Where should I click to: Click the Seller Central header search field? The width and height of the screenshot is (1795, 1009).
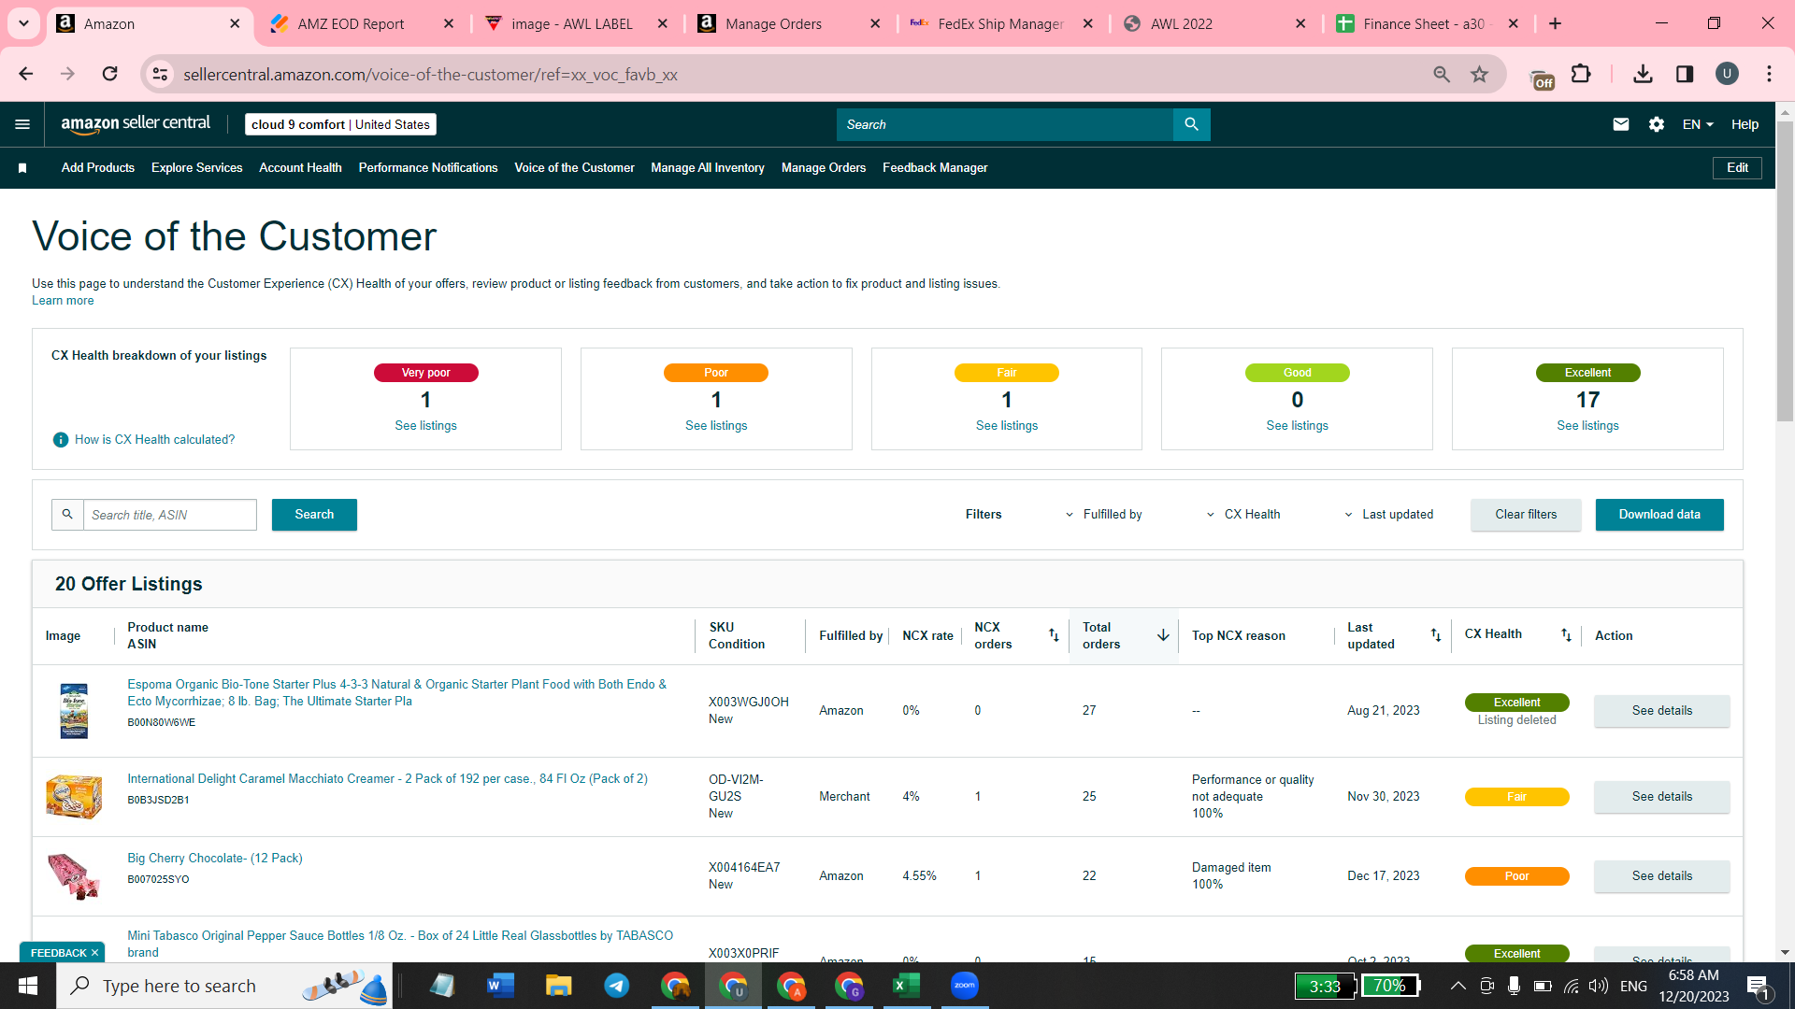(1005, 124)
